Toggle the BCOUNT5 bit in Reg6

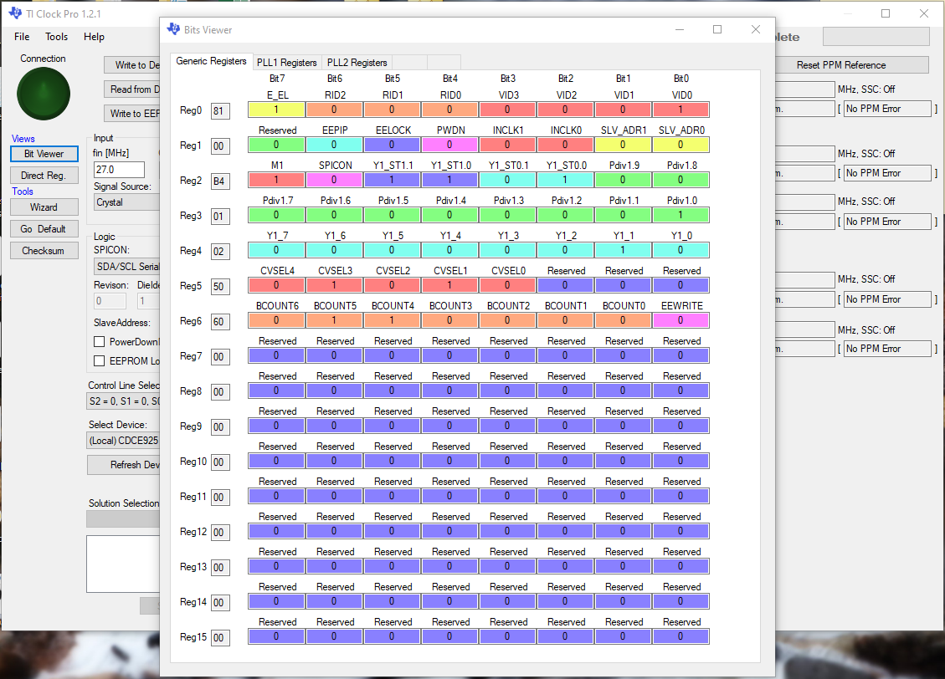pyautogui.click(x=334, y=320)
